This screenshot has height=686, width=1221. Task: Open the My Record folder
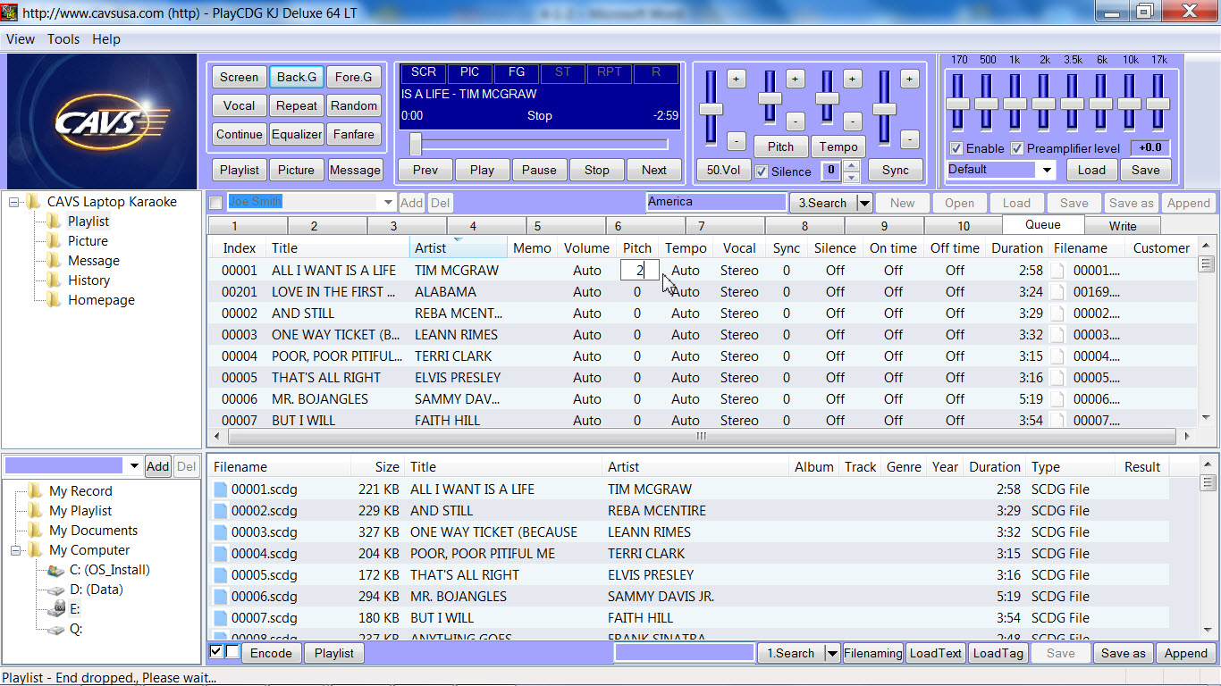click(80, 491)
